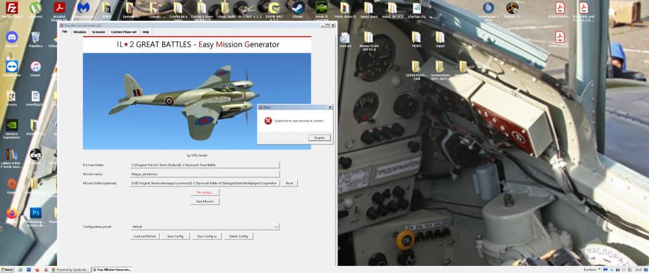649x273 pixels.
Task: Open the iTunes desktop icon
Action: (x=36, y=67)
